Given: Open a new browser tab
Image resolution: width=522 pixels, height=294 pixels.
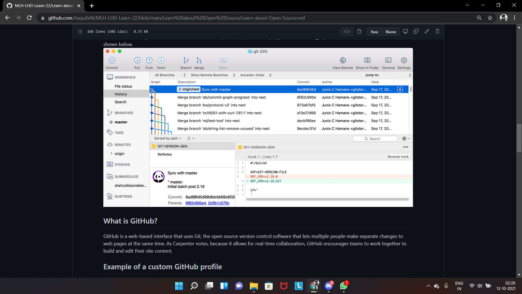Looking at the screenshot, I should pyautogui.click(x=92, y=6).
